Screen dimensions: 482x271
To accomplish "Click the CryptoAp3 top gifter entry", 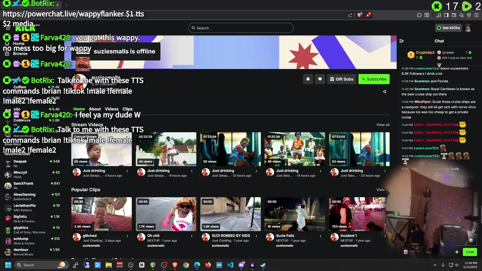I will (421, 55).
